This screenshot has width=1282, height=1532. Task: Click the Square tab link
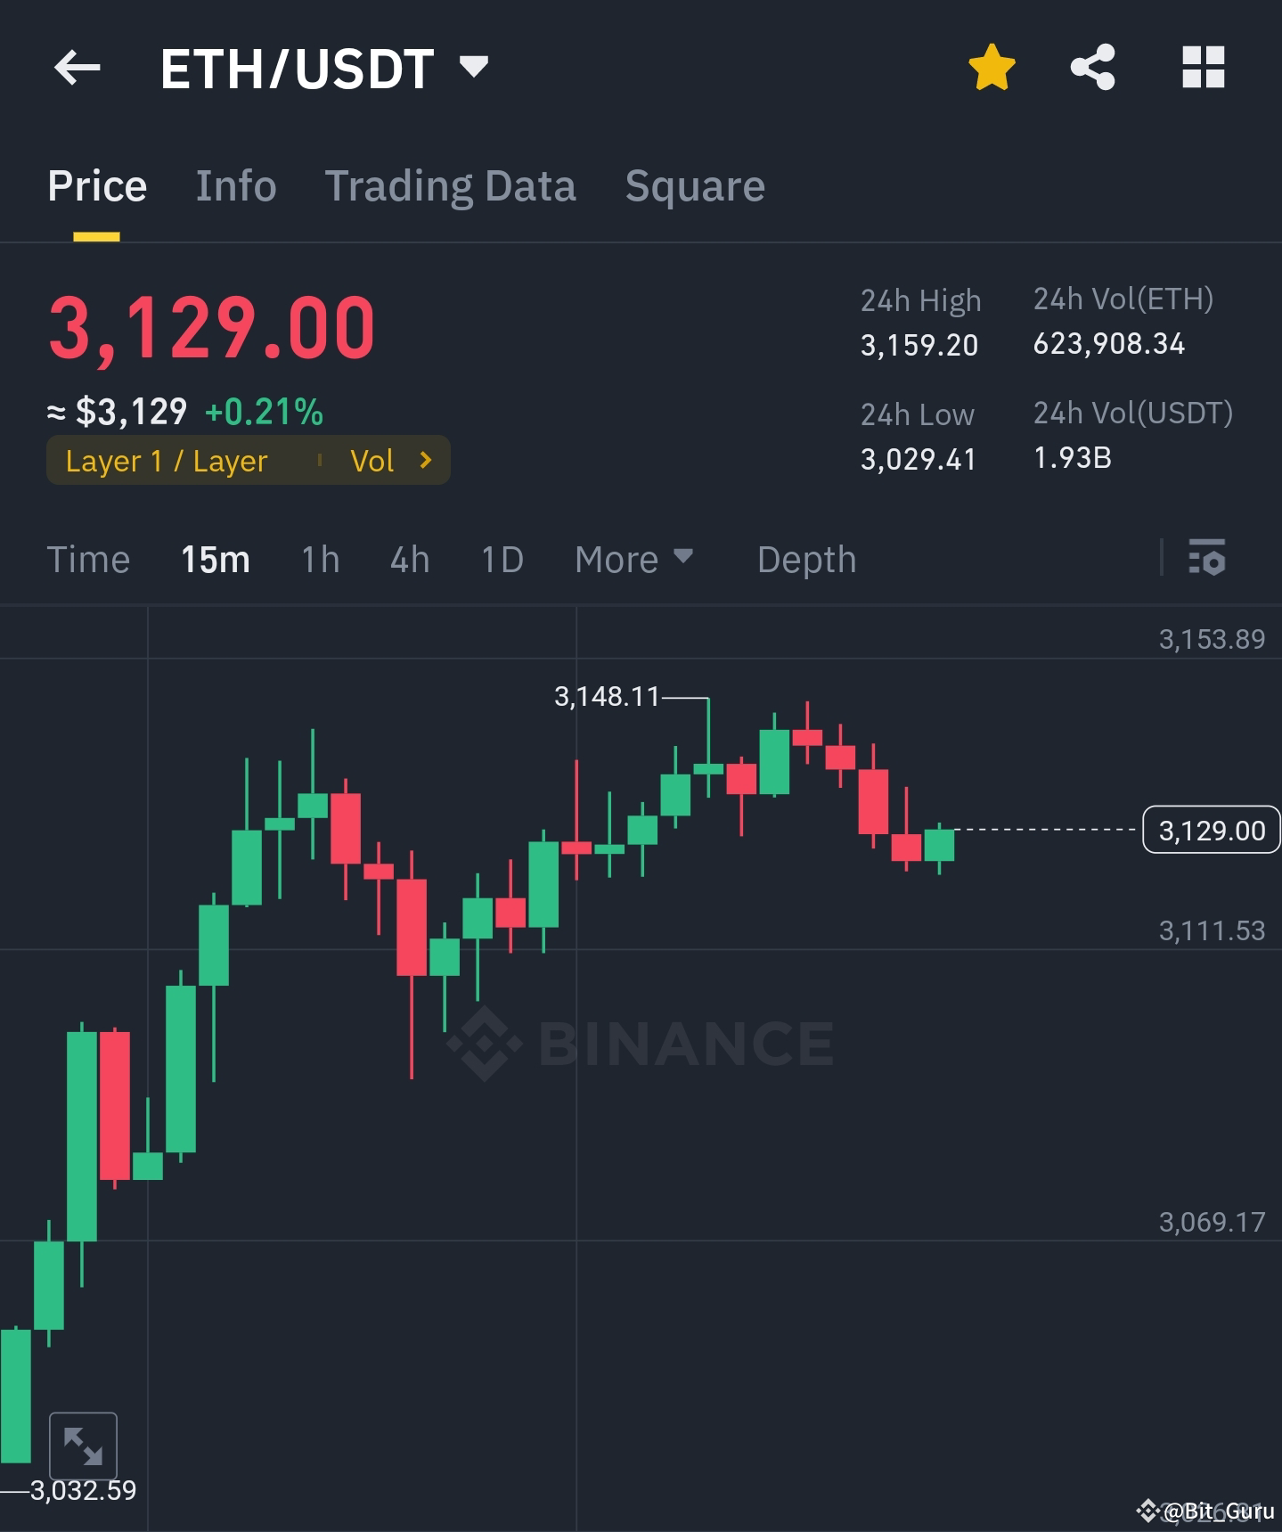pyautogui.click(x=694, y=185)
